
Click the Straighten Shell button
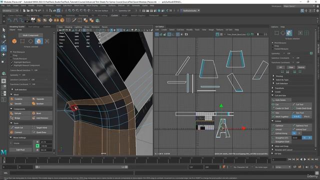(x=281, y=141)
